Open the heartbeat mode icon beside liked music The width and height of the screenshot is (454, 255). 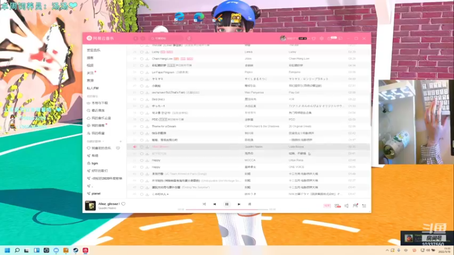(x=118, y=148)
